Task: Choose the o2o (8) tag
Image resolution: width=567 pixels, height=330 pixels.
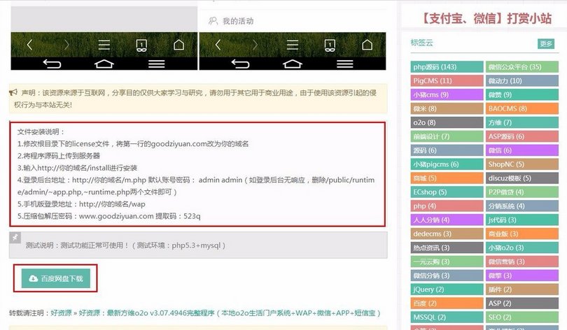Action: [447, 122]
